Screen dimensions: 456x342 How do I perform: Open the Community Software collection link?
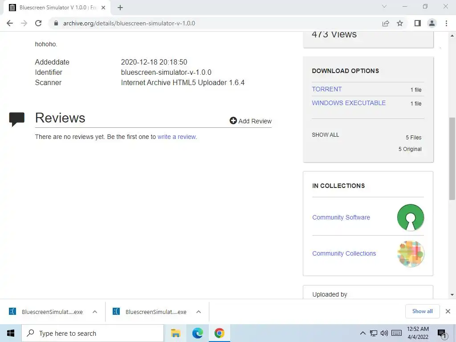[x=341, y=217]
